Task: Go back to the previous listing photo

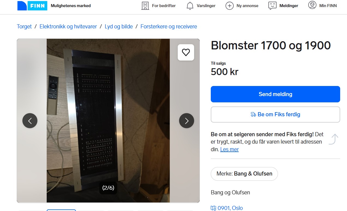Action: click(30, 121)
